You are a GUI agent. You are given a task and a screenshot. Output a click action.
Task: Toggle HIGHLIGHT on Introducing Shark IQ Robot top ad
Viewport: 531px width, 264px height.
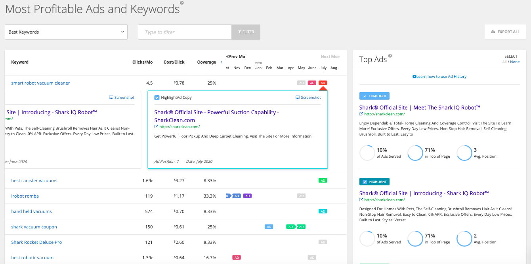point(374,182)
